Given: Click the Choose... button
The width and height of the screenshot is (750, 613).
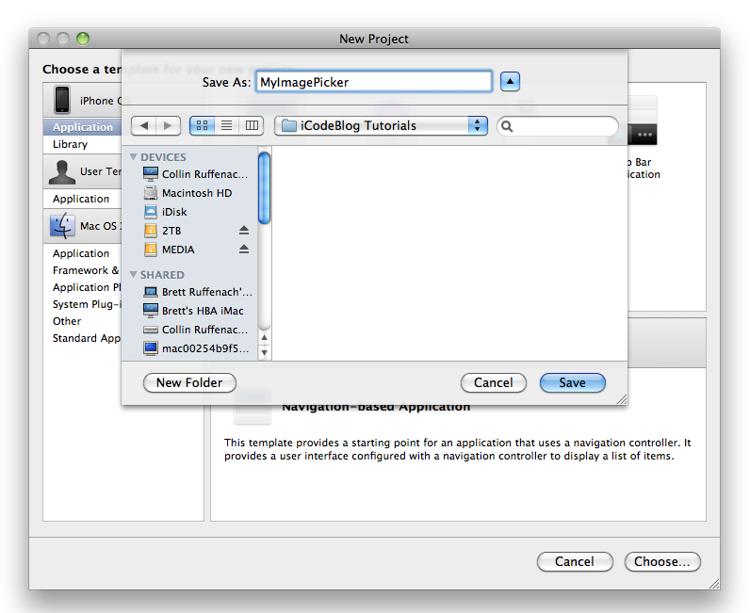Looking at the screenshot, I should [662, 561].
